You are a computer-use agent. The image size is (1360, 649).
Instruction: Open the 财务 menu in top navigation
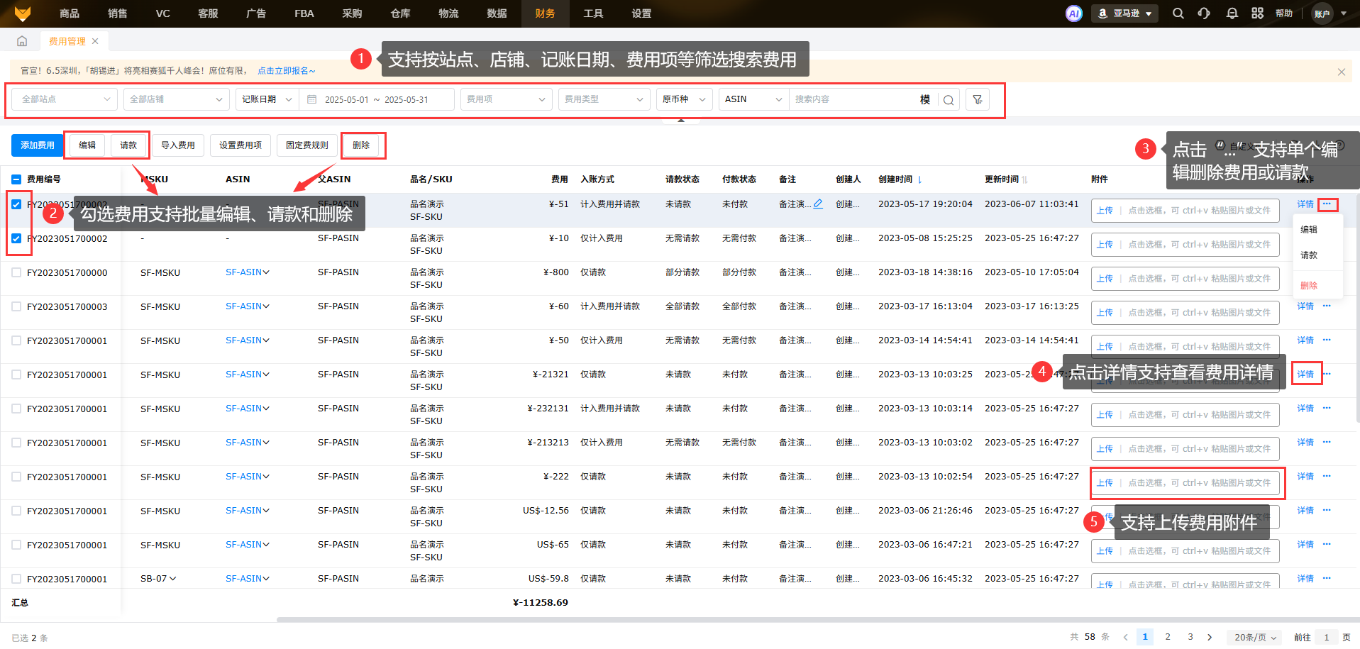(545, 13)
